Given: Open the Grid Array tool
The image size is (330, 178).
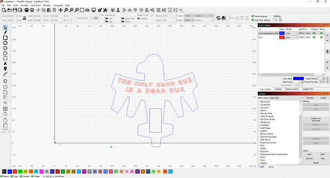Looking at the screenshot, I should tap(5, 109).
